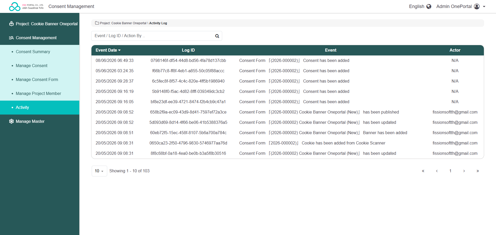Click actor email in the published row
The image size is (496, 235).
[455, 112]
